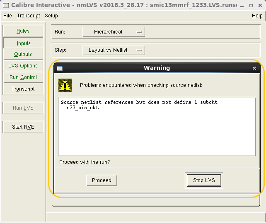Switch to the Outputs panel
The image size is (266, 223).
(23, 54)
